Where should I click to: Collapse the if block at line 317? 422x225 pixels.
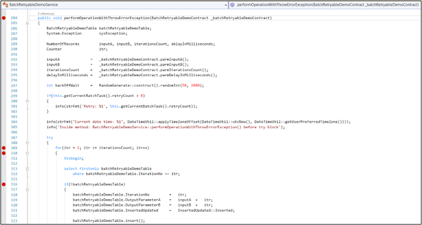(x=27, y=189)
